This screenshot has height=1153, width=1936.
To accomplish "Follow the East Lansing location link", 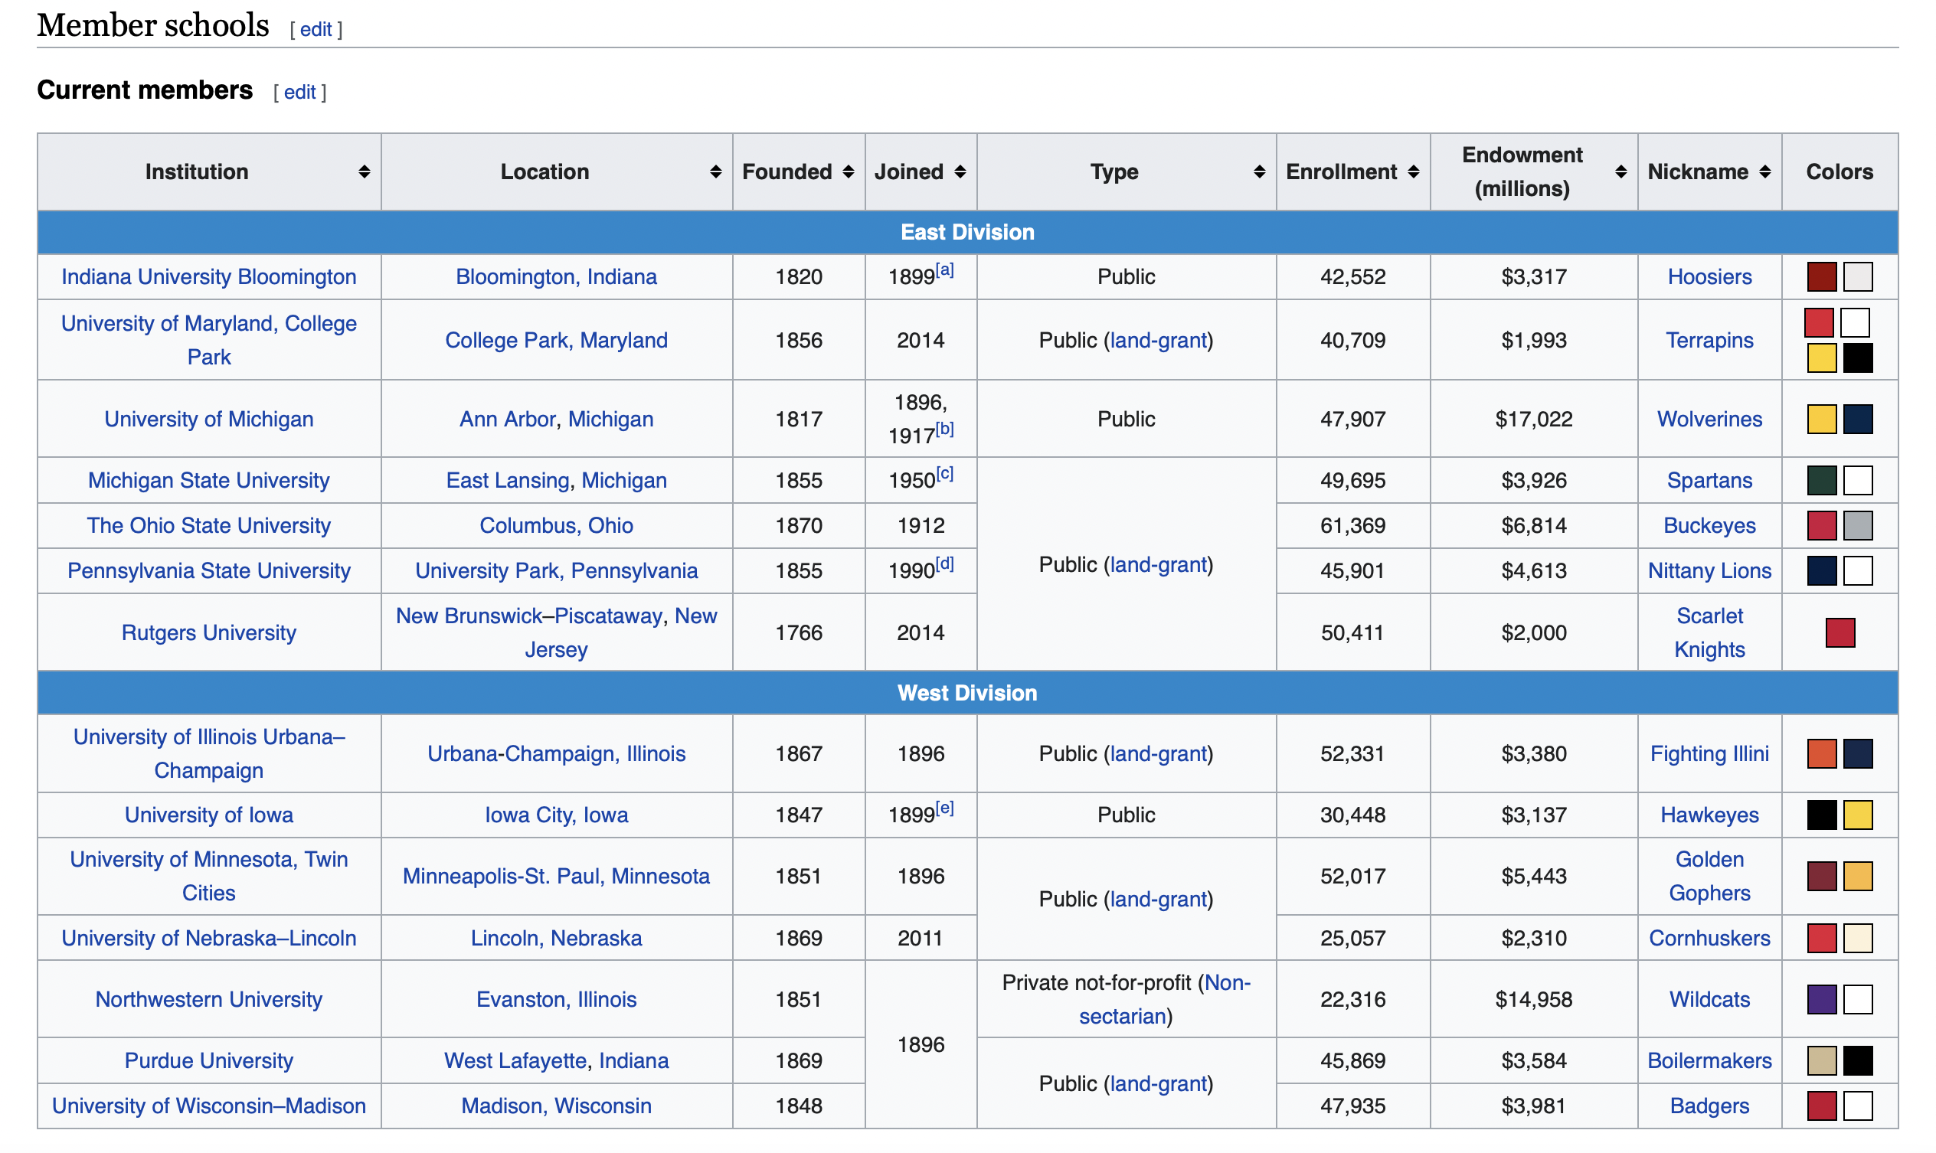I will pyautogui.click(x=509, y=481).
